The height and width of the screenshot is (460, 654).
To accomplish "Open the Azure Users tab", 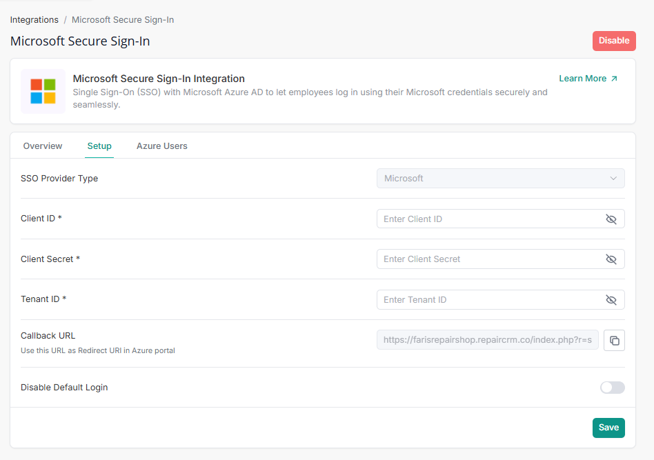I will [162, 146].
